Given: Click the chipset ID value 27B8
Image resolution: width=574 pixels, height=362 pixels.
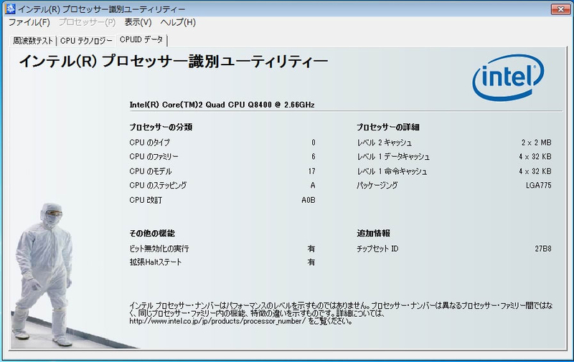Looking at the screenshot, I should 543,249.
